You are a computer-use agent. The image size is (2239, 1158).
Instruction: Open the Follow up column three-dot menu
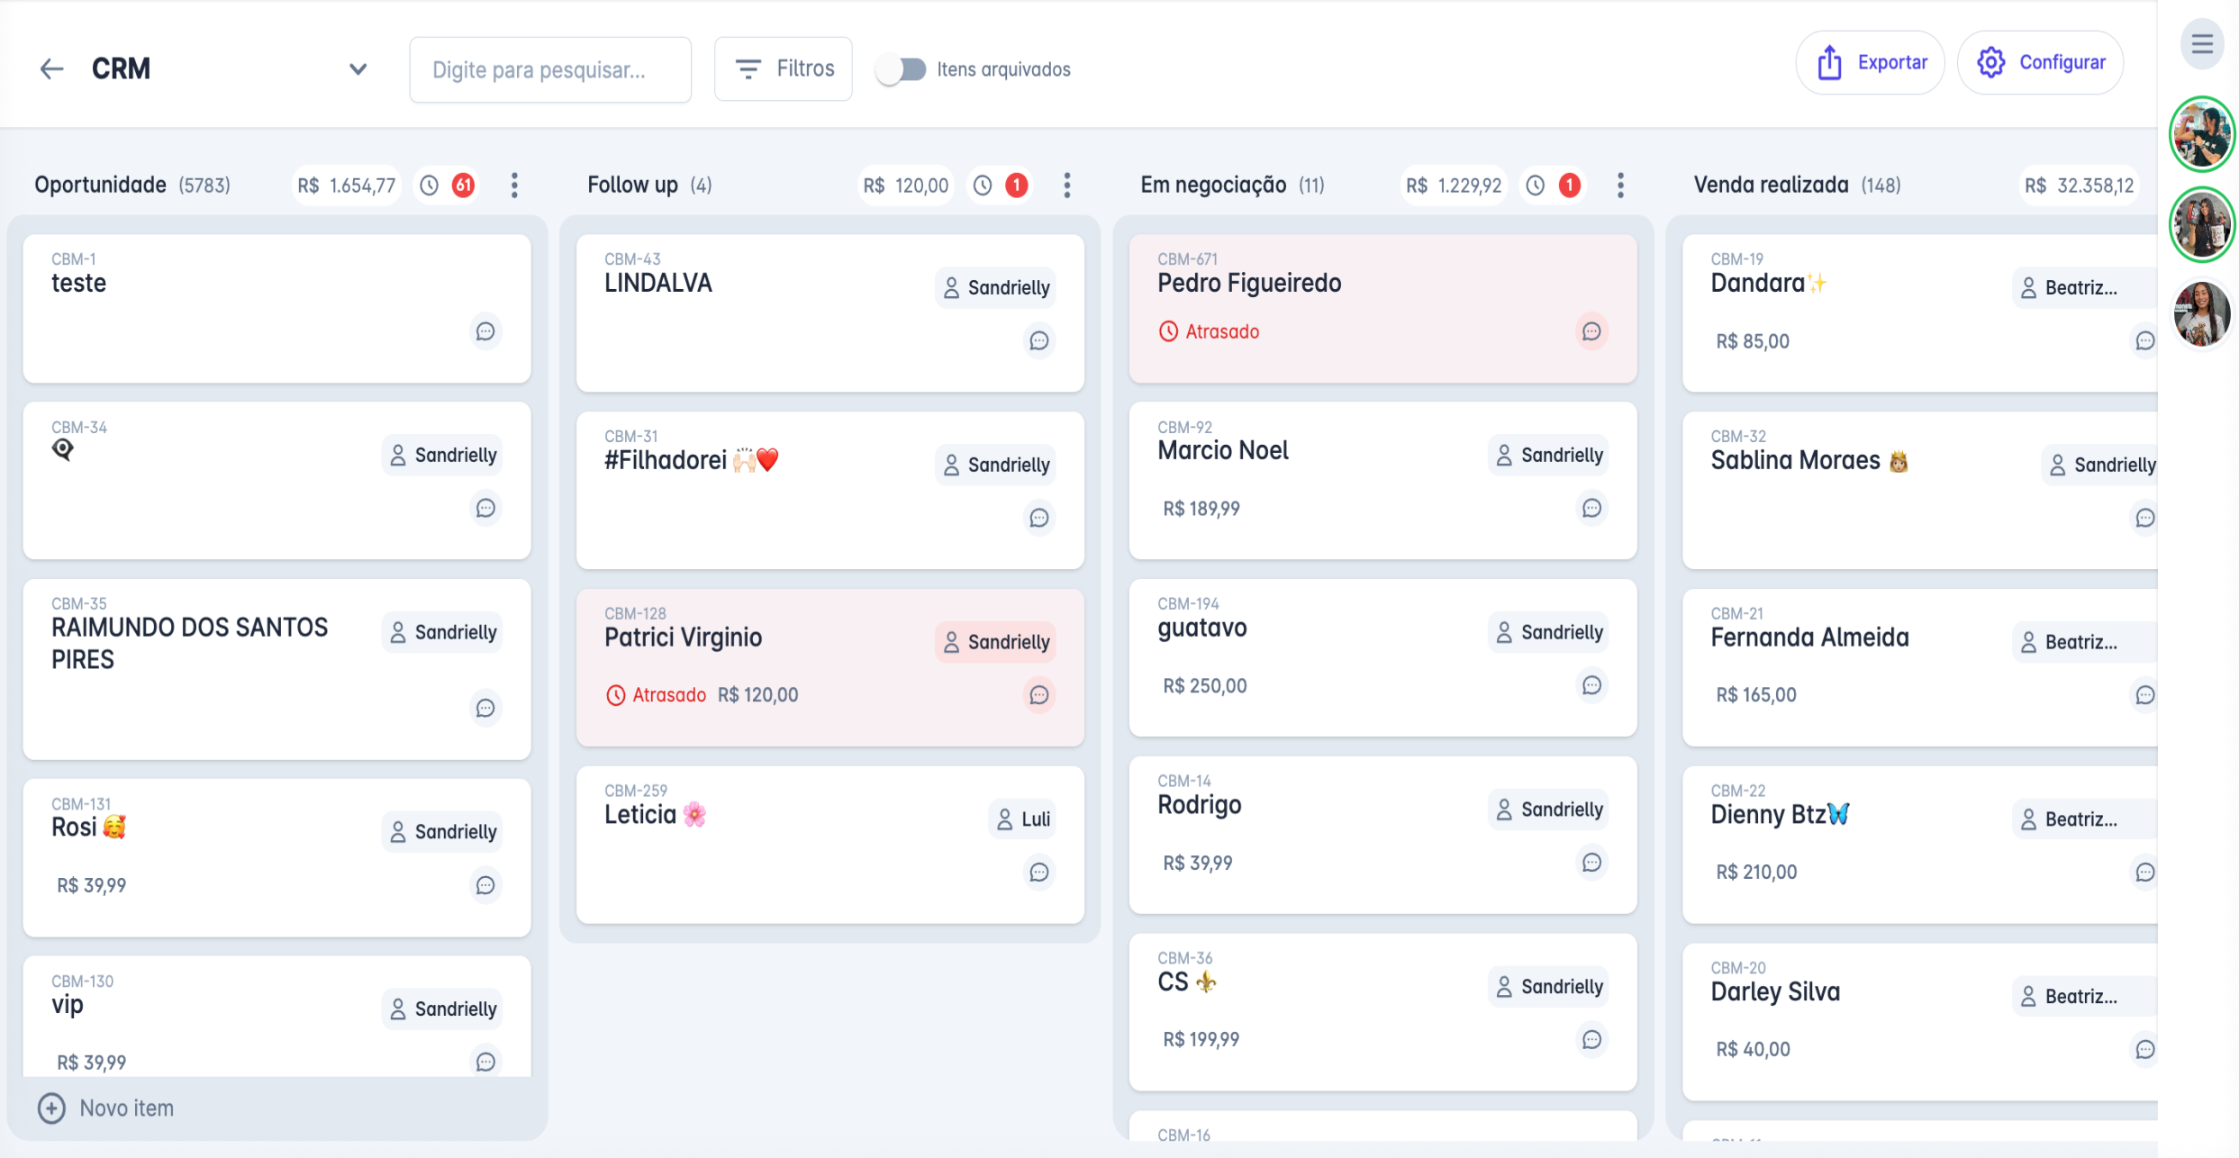(1067, 185)
